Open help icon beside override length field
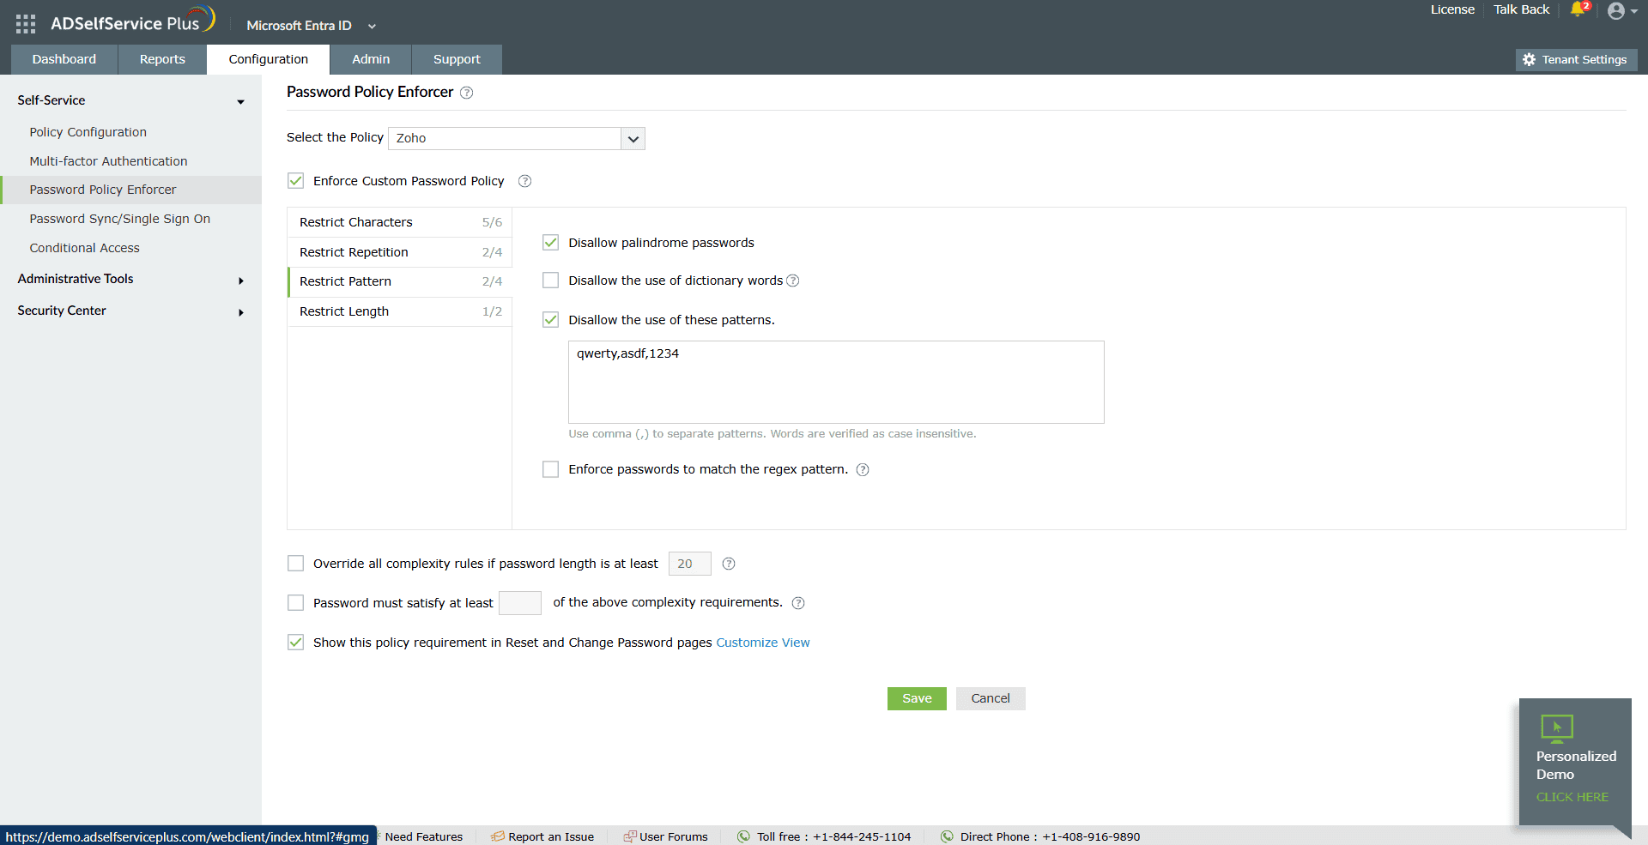Image resolution: width=1648 pixels, height=845 pixels. click(729, 564)
